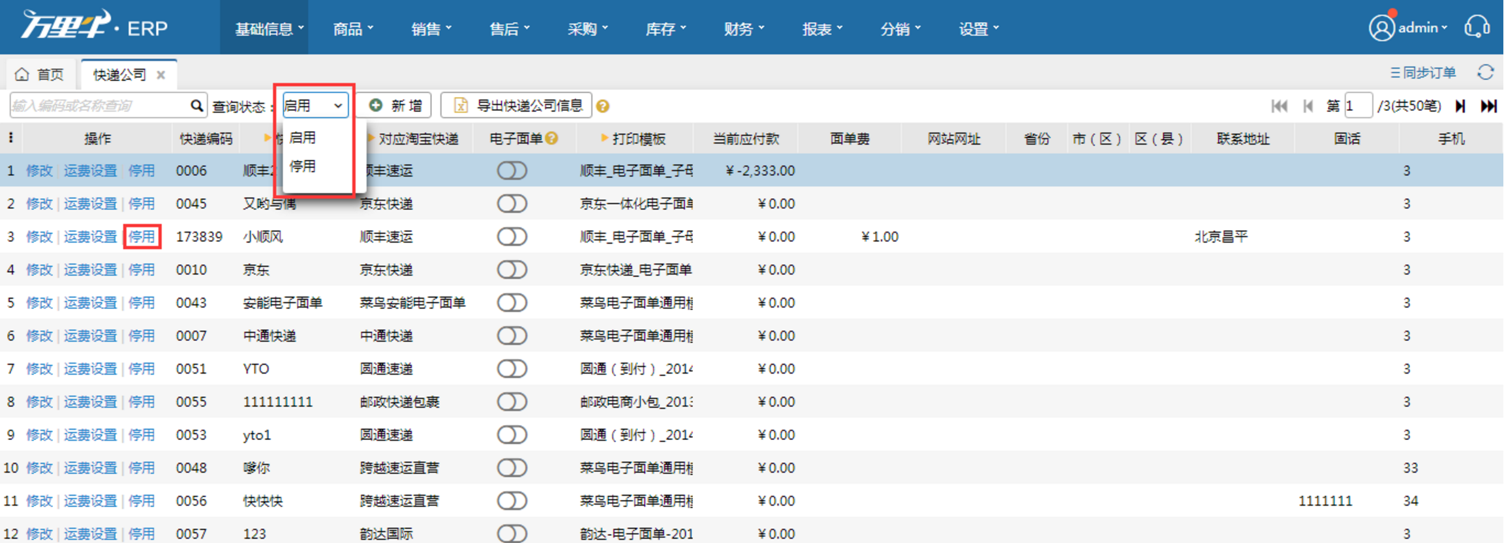Click the search magnifier icon
Viewport: 1504px width, 543px height.
point(196,106)
